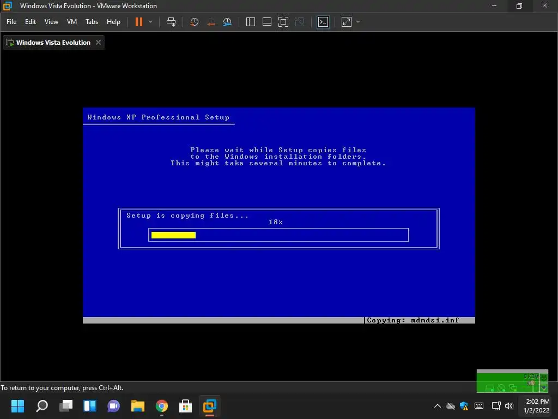Image resolution: width=558 pixels, height=419 pixels.
Task: Open Windows Search from the taskbar
Action: 41,406
